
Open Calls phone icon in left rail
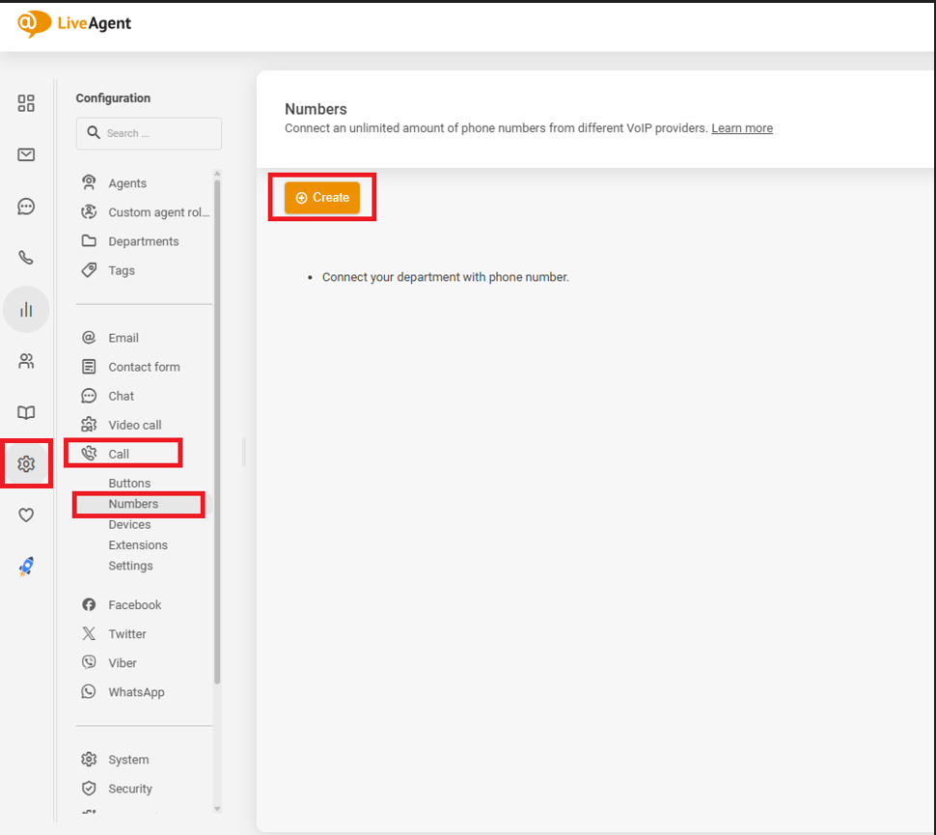26,258
